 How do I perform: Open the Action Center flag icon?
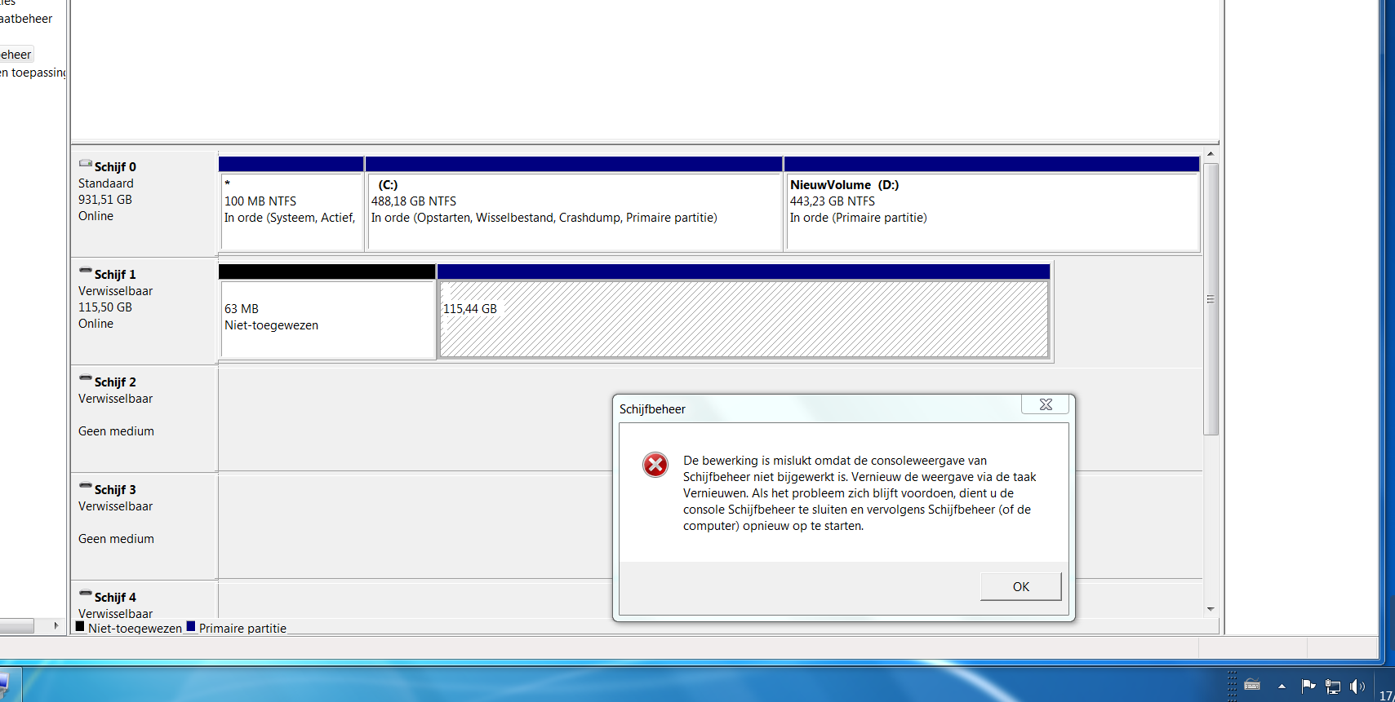point(1308,687)
